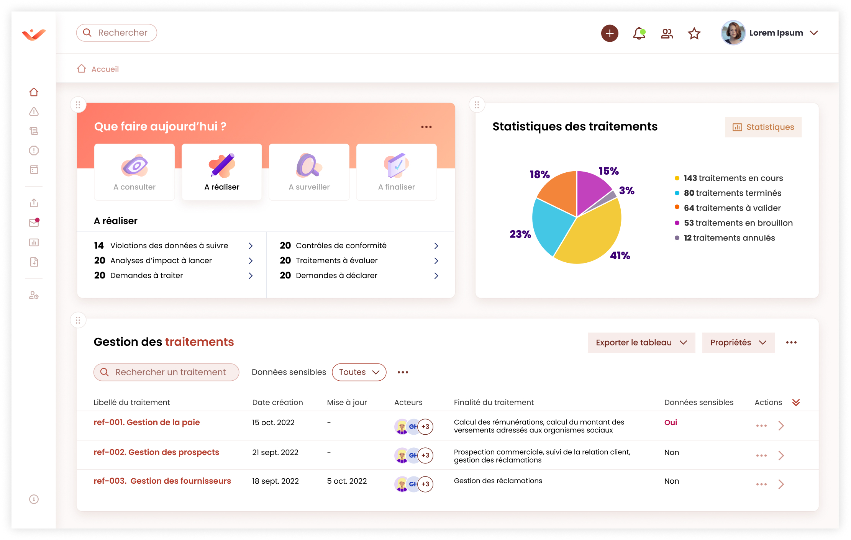Image resolution: width=851 pixels, height=540 pixels.
Task: Click the chevron next to Demandes à traiter
Action: point(251,276)
